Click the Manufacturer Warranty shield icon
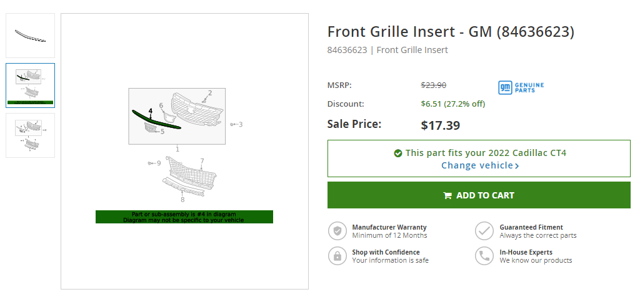Image resolution: width=635 pixels, height=307 pixels. [337, 231]
